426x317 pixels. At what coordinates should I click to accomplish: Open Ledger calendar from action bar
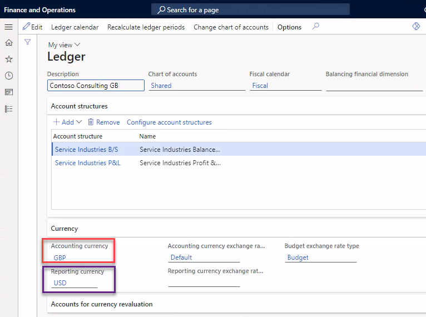pyautogui.click(x=75, y=27)
